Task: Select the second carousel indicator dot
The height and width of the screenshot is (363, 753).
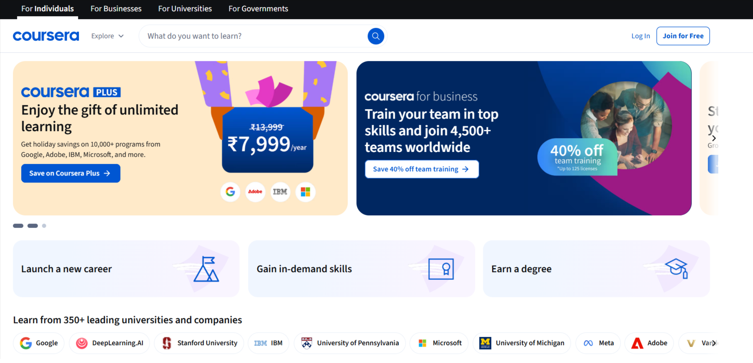Action: (x=33, y=226)
